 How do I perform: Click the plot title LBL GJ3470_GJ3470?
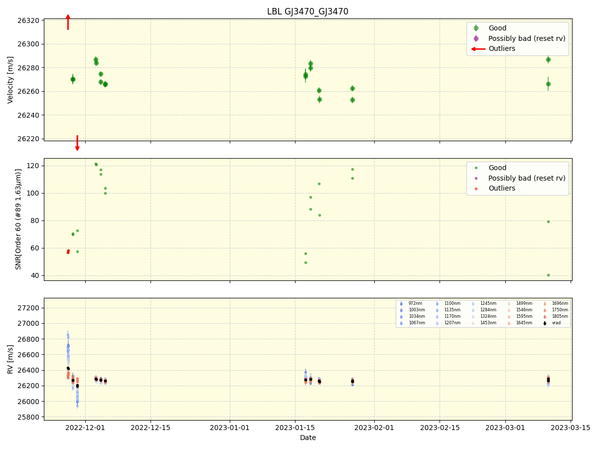tap(307, 11)
